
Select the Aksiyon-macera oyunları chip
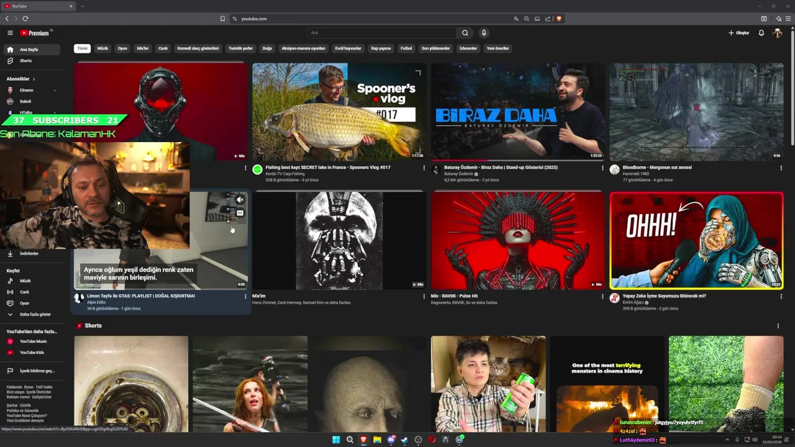coord(303,48)
